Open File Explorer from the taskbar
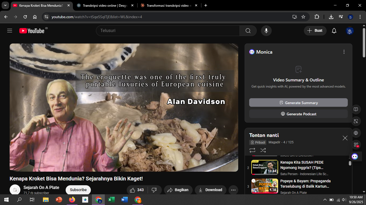Viewport: 366px width, 205px height. click(x=46, y=200)
